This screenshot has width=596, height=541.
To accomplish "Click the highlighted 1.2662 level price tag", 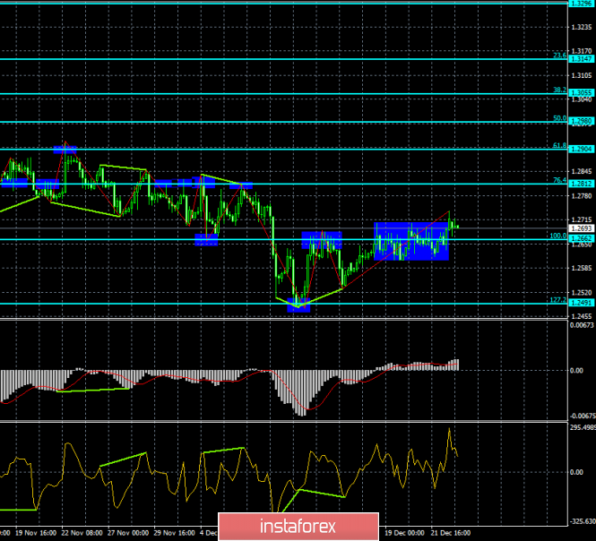I will 581,238.
